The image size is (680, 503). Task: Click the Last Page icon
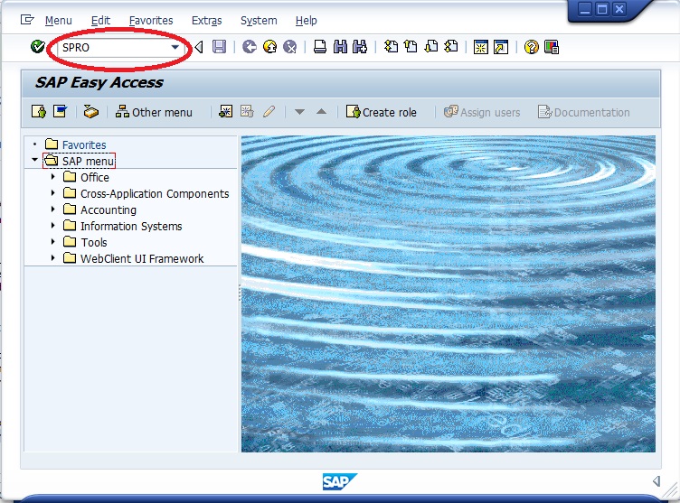(x=451, y=46)
